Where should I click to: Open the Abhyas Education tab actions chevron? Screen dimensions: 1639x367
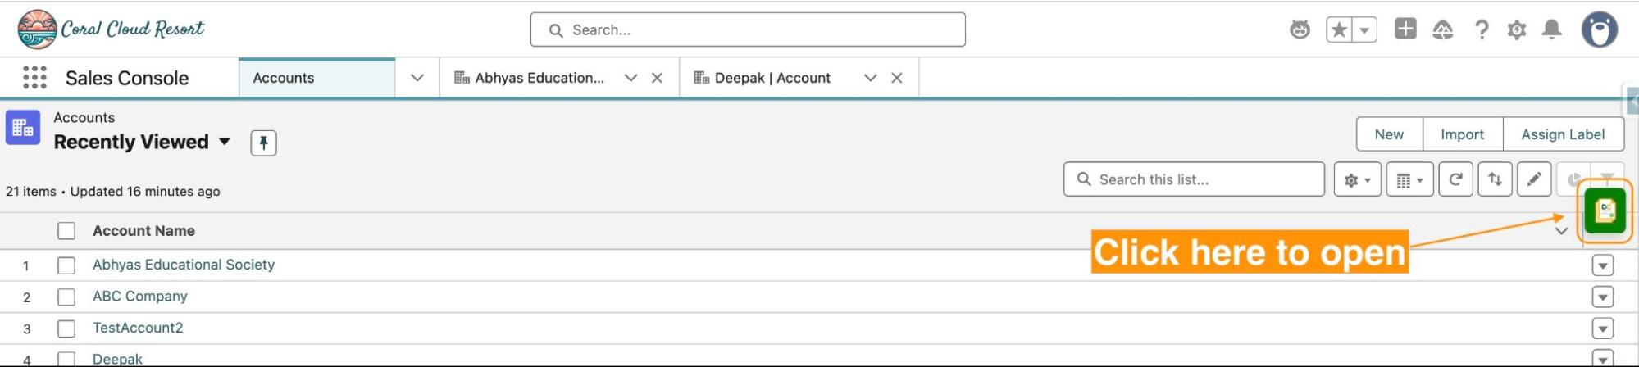click(x=631, y=78)
